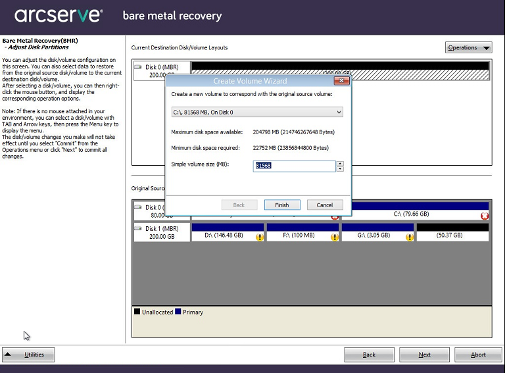507x373 pixels.
Task: Click warning icon on G:\ volume
Action: tap(410, 237)
